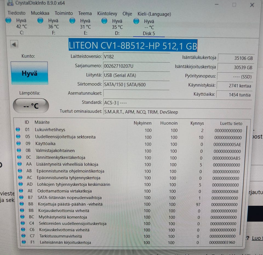Click status dot for Epäonnistuneita ohjelmointikertoja
263x255 pixels.
(20, 171)
